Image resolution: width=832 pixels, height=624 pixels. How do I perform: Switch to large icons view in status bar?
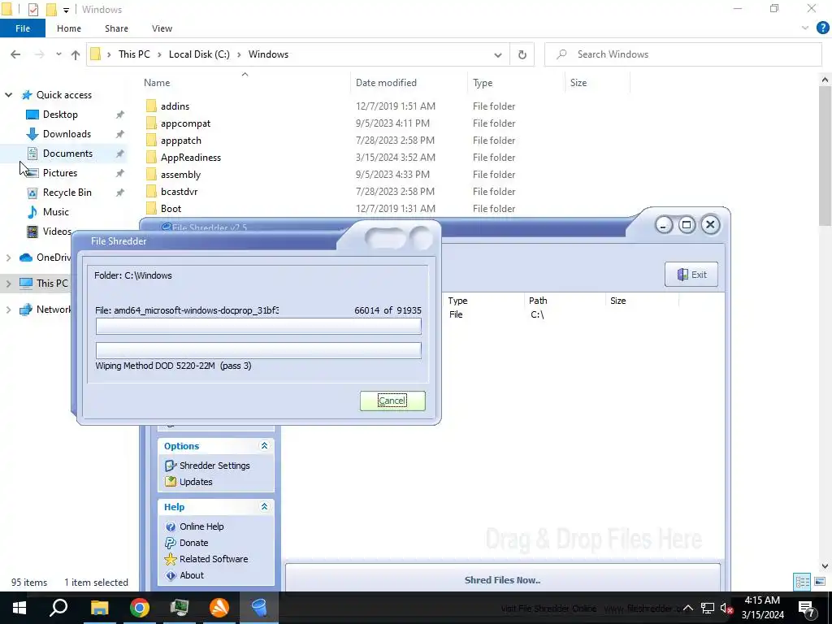819,582
